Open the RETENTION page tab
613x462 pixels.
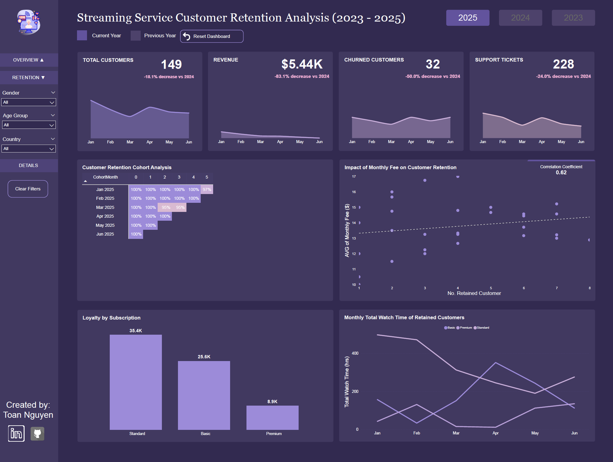coord(28,78)
